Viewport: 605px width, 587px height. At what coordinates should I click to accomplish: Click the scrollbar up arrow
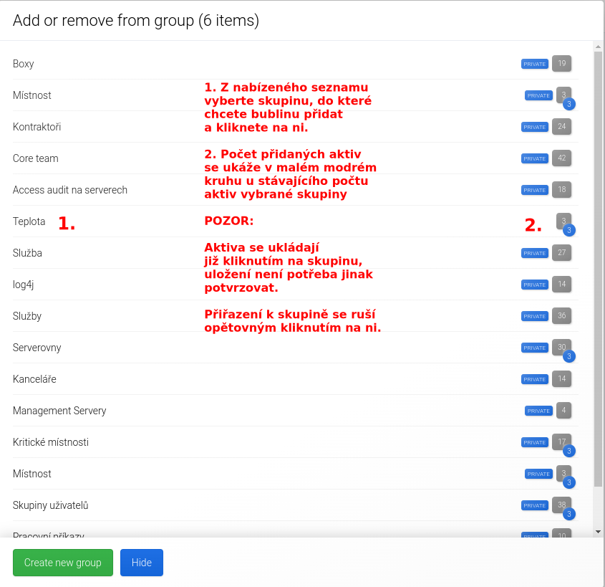click(599, 47)
